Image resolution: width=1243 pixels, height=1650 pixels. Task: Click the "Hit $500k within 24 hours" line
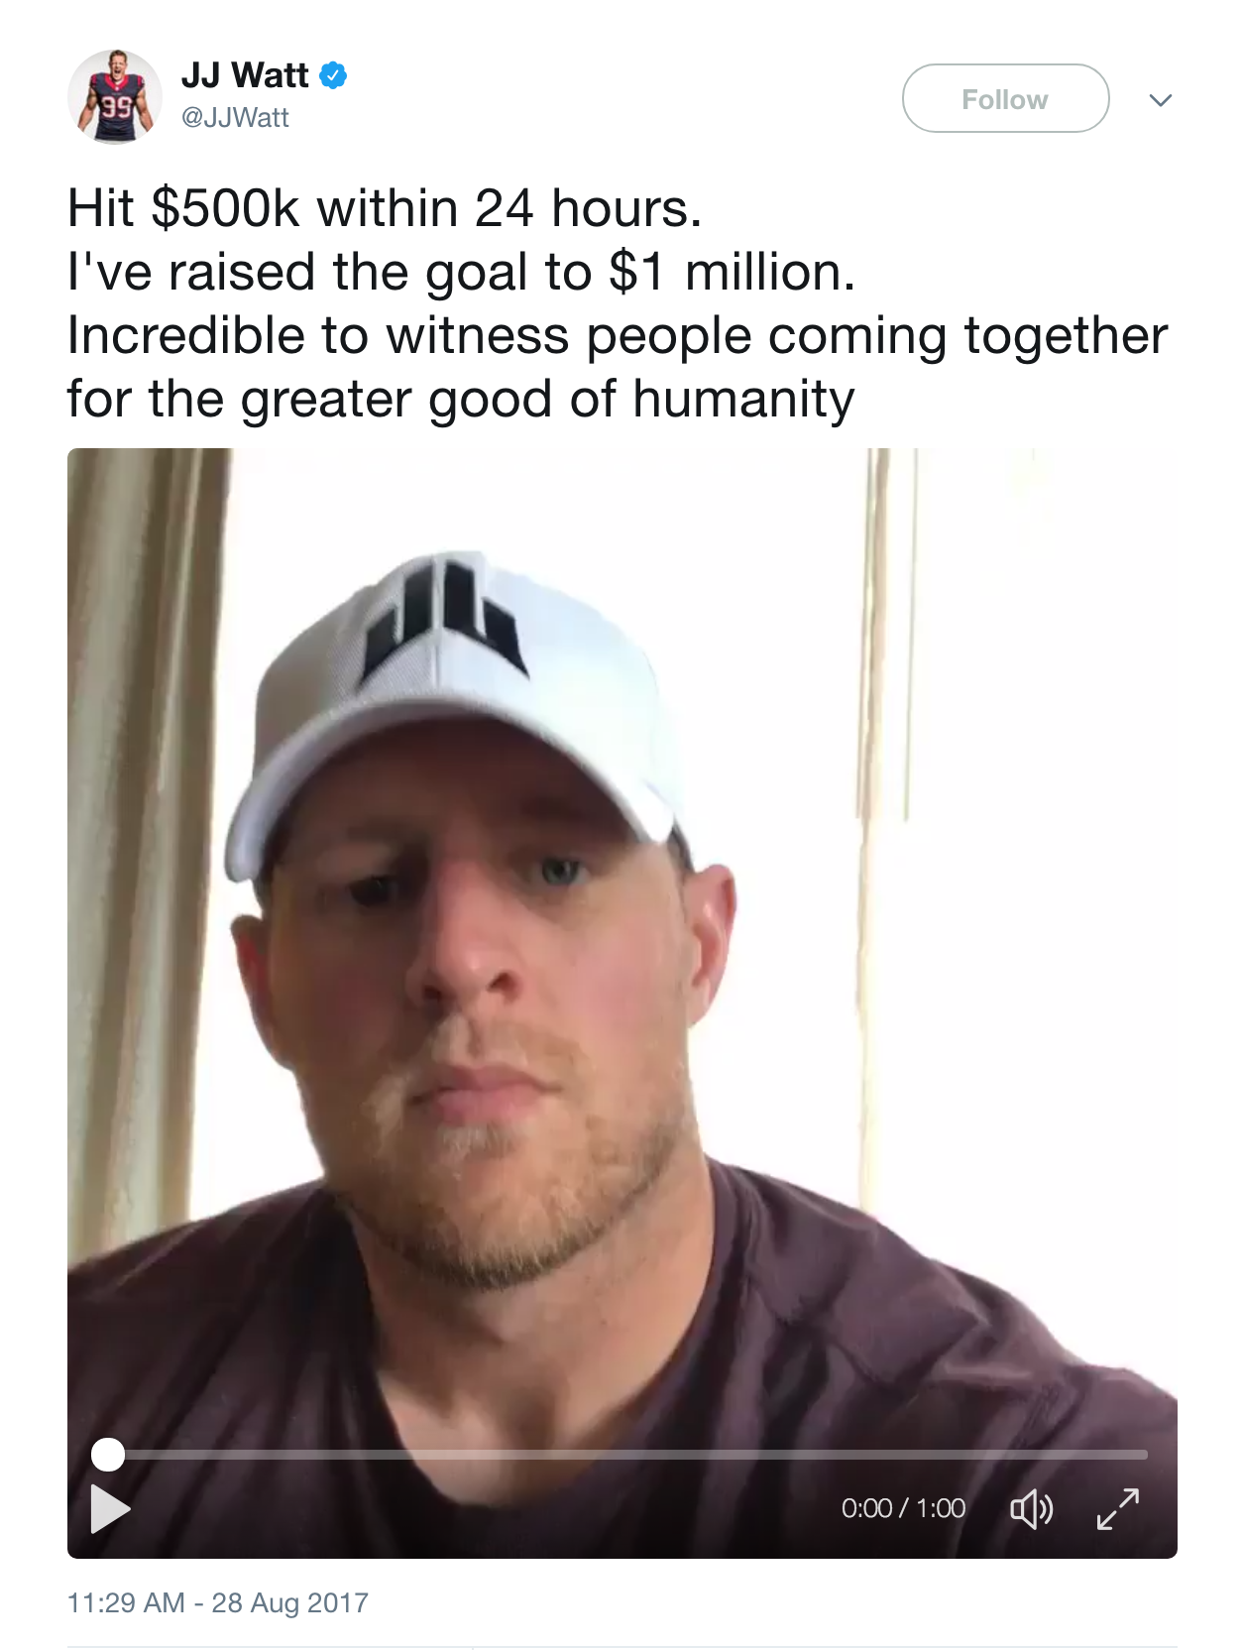click(385, 208)
